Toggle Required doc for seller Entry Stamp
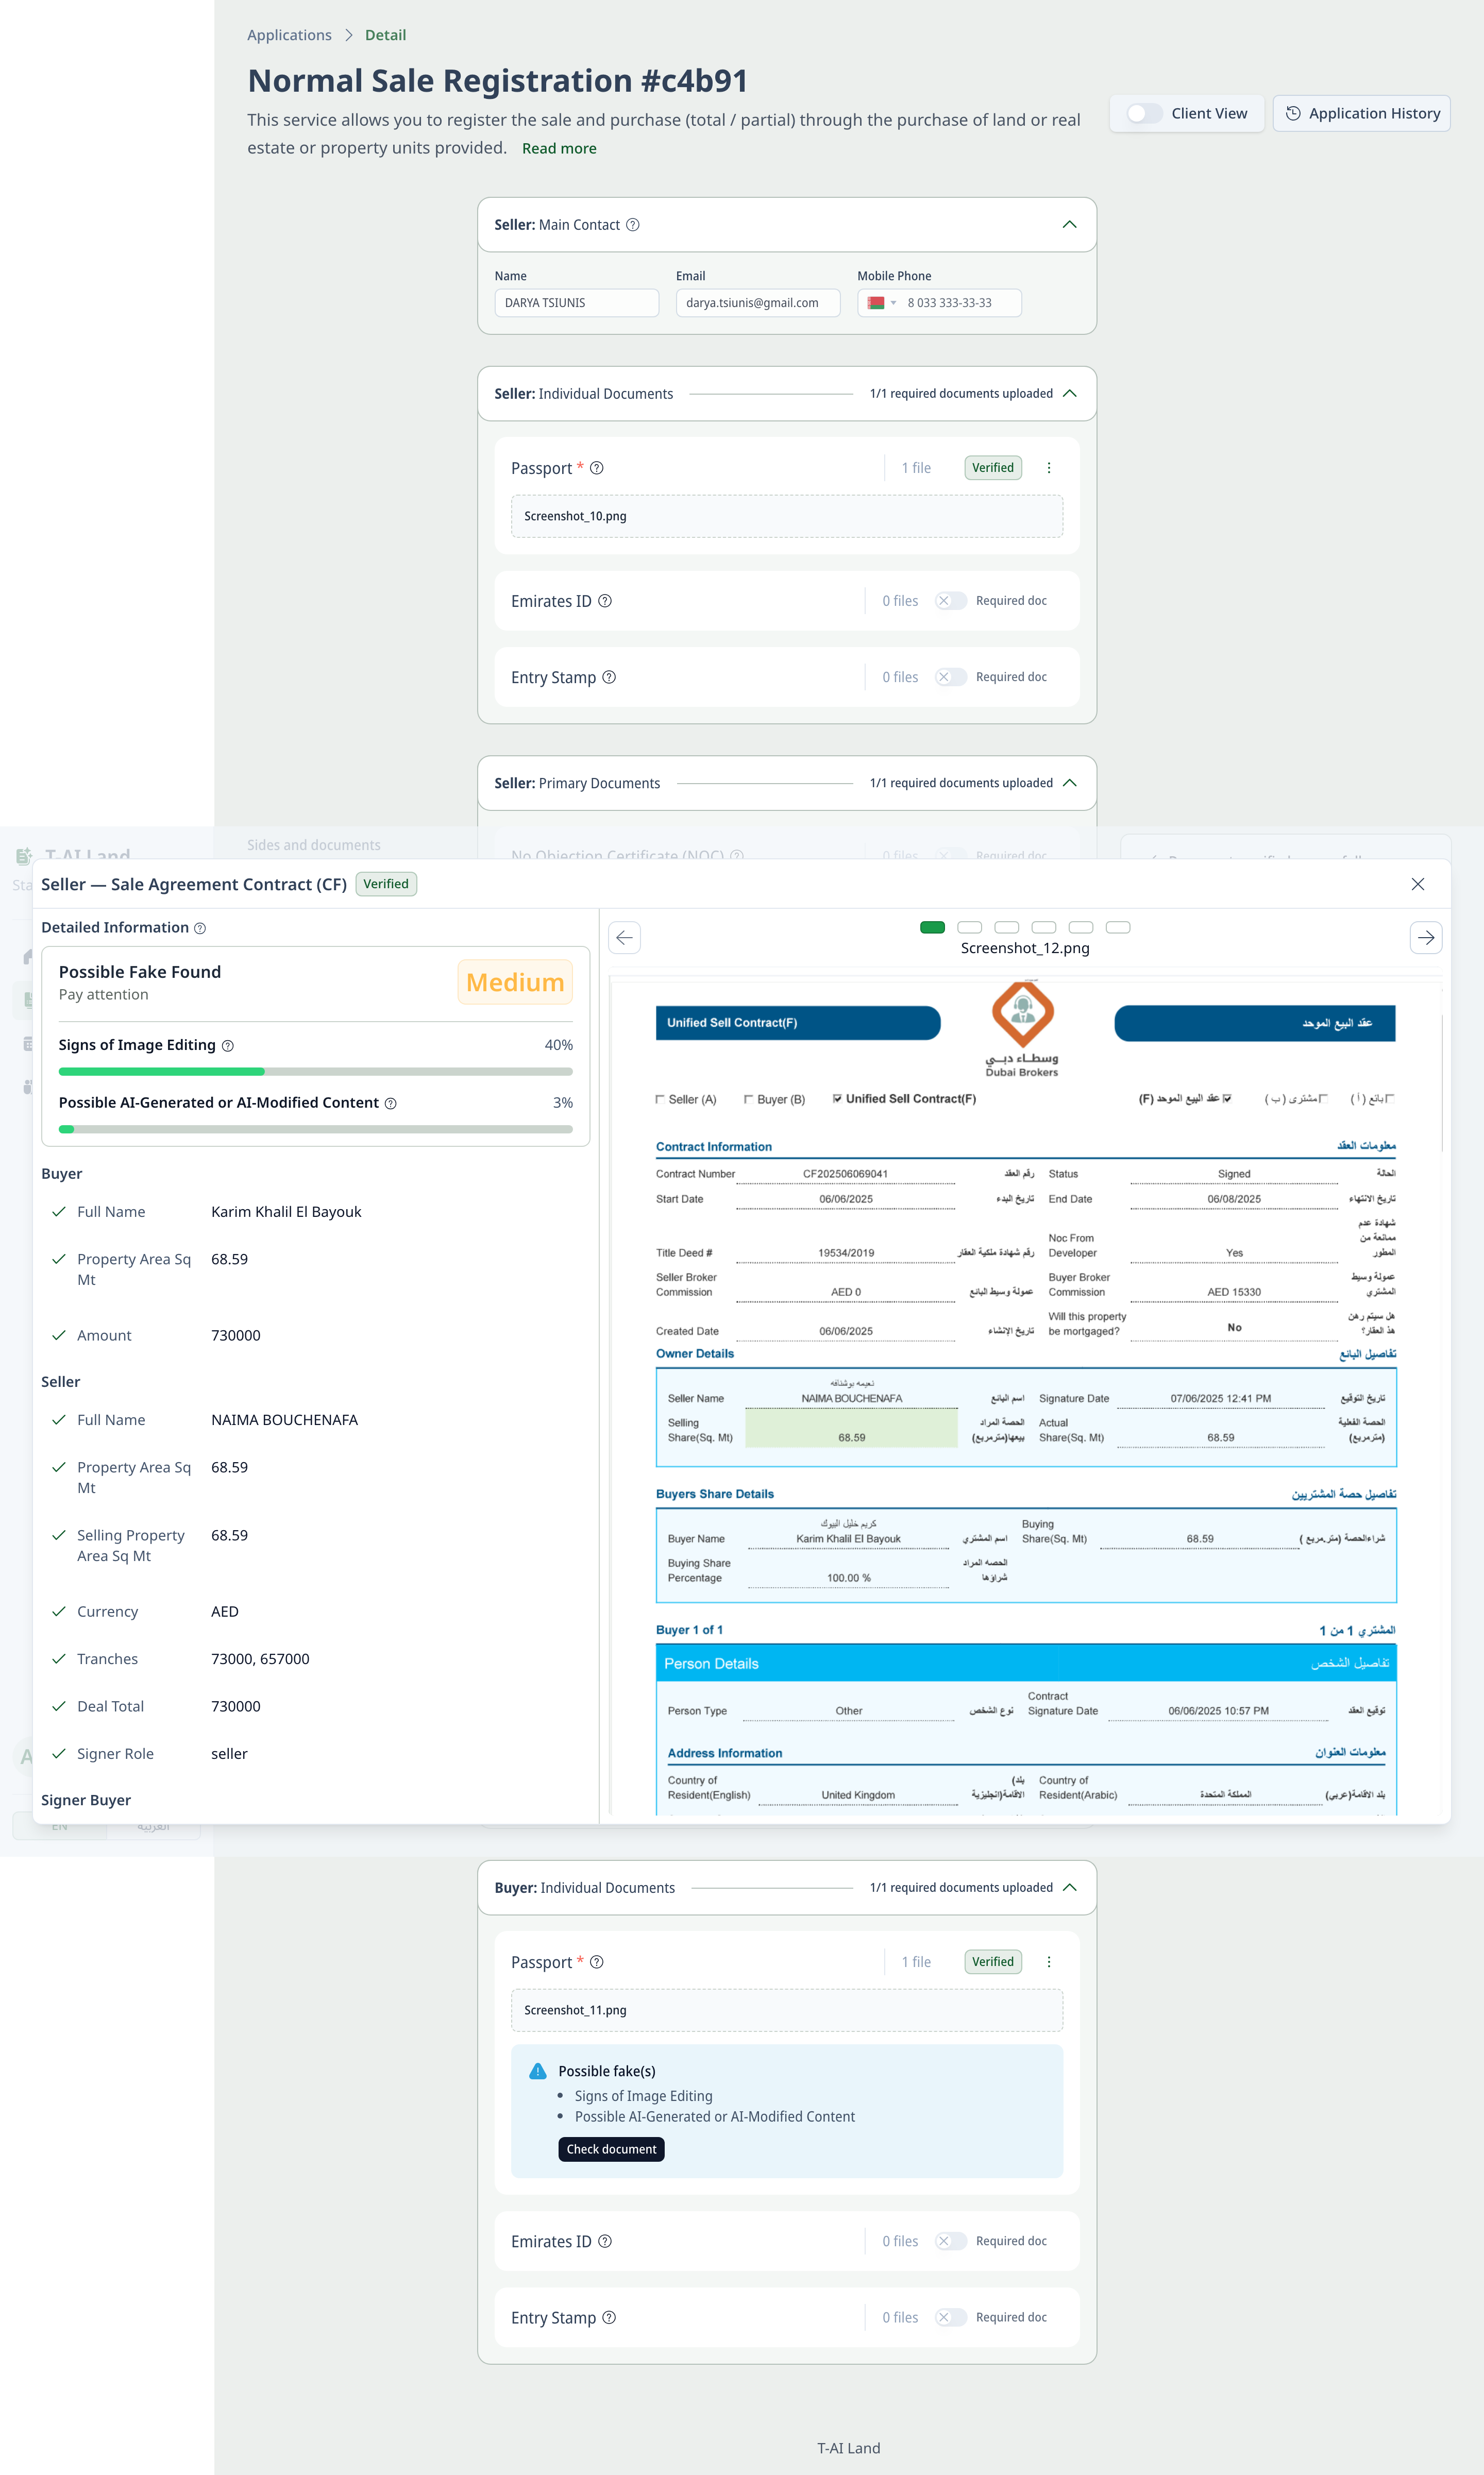This screenshot has height=2475, width=1484. point(950,677)
